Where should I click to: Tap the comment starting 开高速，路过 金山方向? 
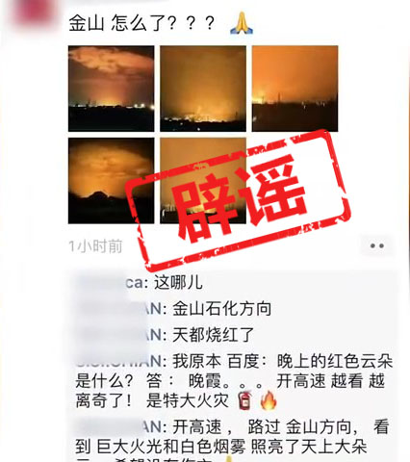coord(233,440)
